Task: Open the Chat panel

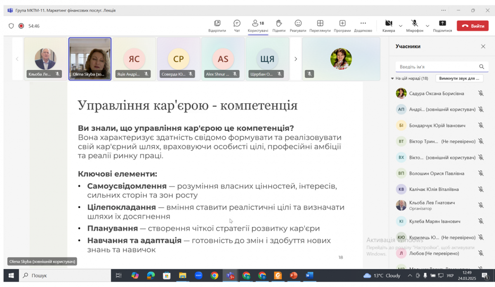Action: (236, 26)
